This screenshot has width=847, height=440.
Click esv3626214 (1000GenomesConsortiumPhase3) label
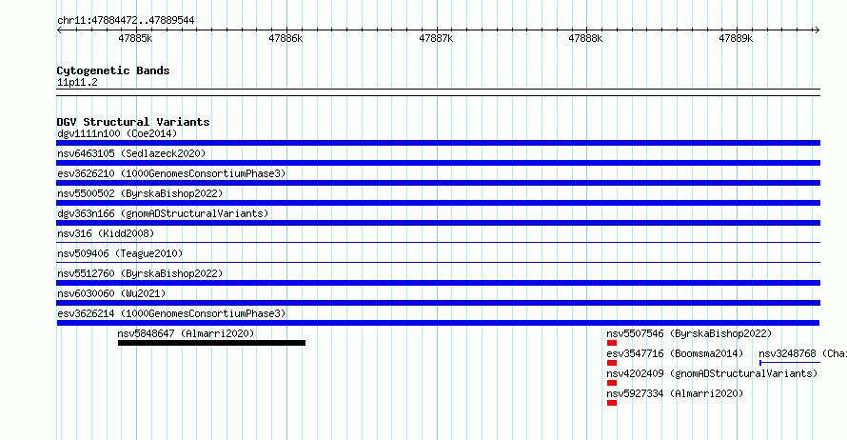pos(171,313)
